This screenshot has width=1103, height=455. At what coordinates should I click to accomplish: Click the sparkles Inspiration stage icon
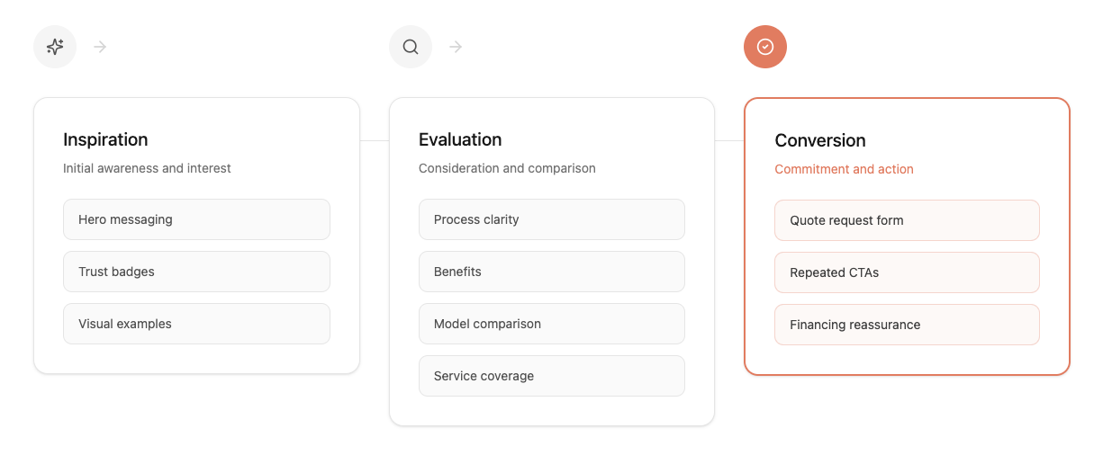click(x=55, y=47)
